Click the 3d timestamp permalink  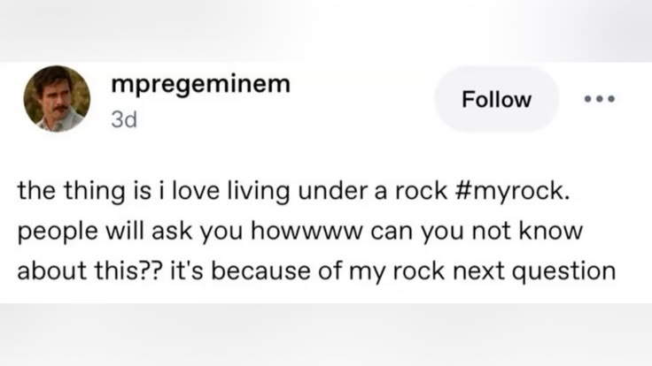[x=124, y=120]
